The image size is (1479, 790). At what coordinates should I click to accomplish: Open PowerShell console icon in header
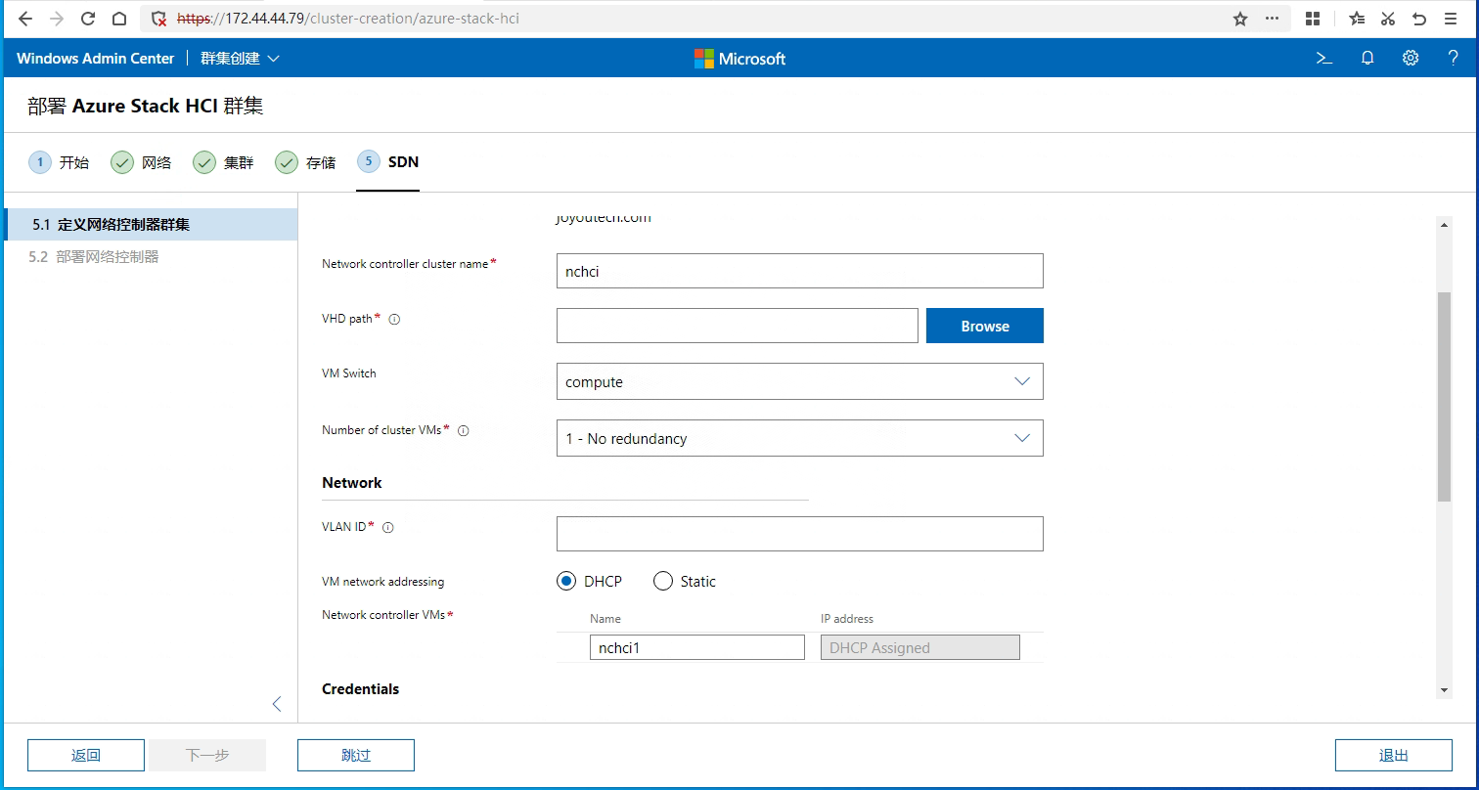coord(1324,58)
